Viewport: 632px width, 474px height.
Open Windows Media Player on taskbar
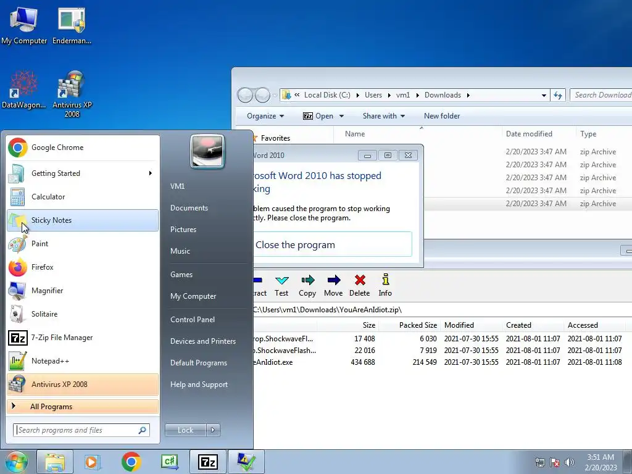93,462
